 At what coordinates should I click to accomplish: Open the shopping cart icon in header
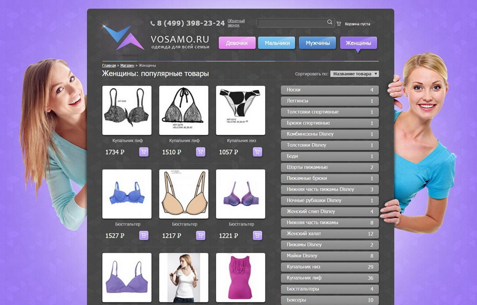[339, 24]
